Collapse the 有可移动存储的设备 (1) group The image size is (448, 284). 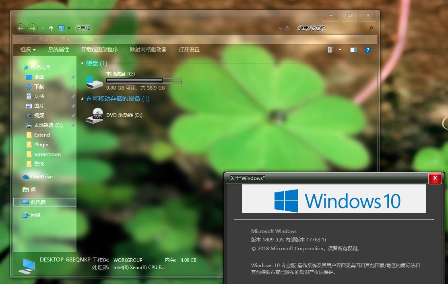pos(82,99)
